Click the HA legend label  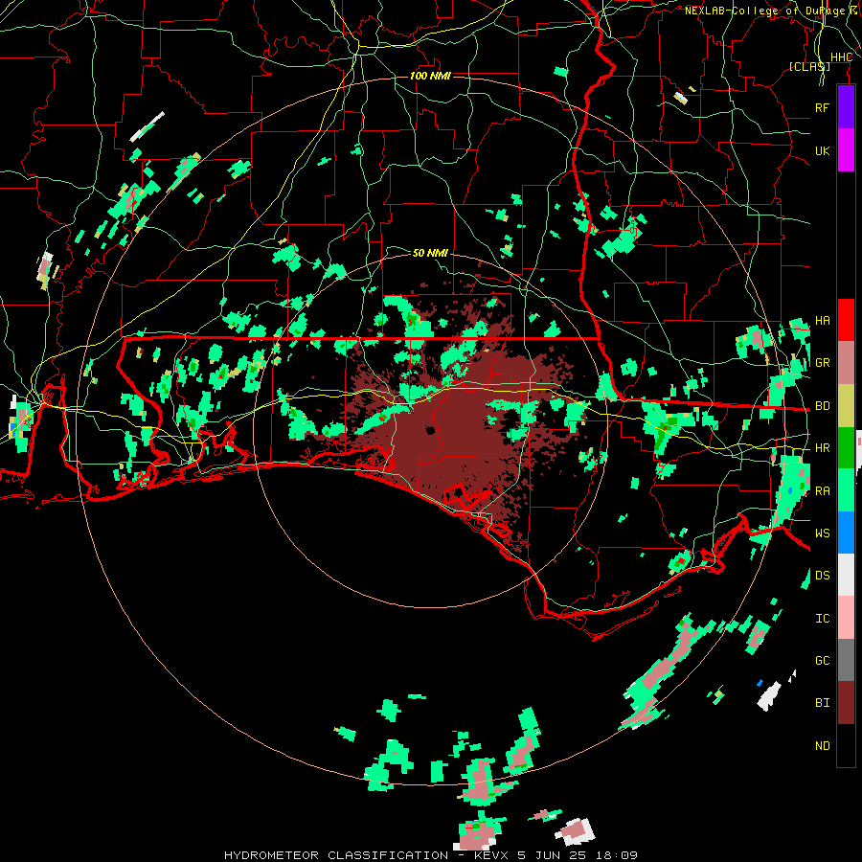[822, 320]
